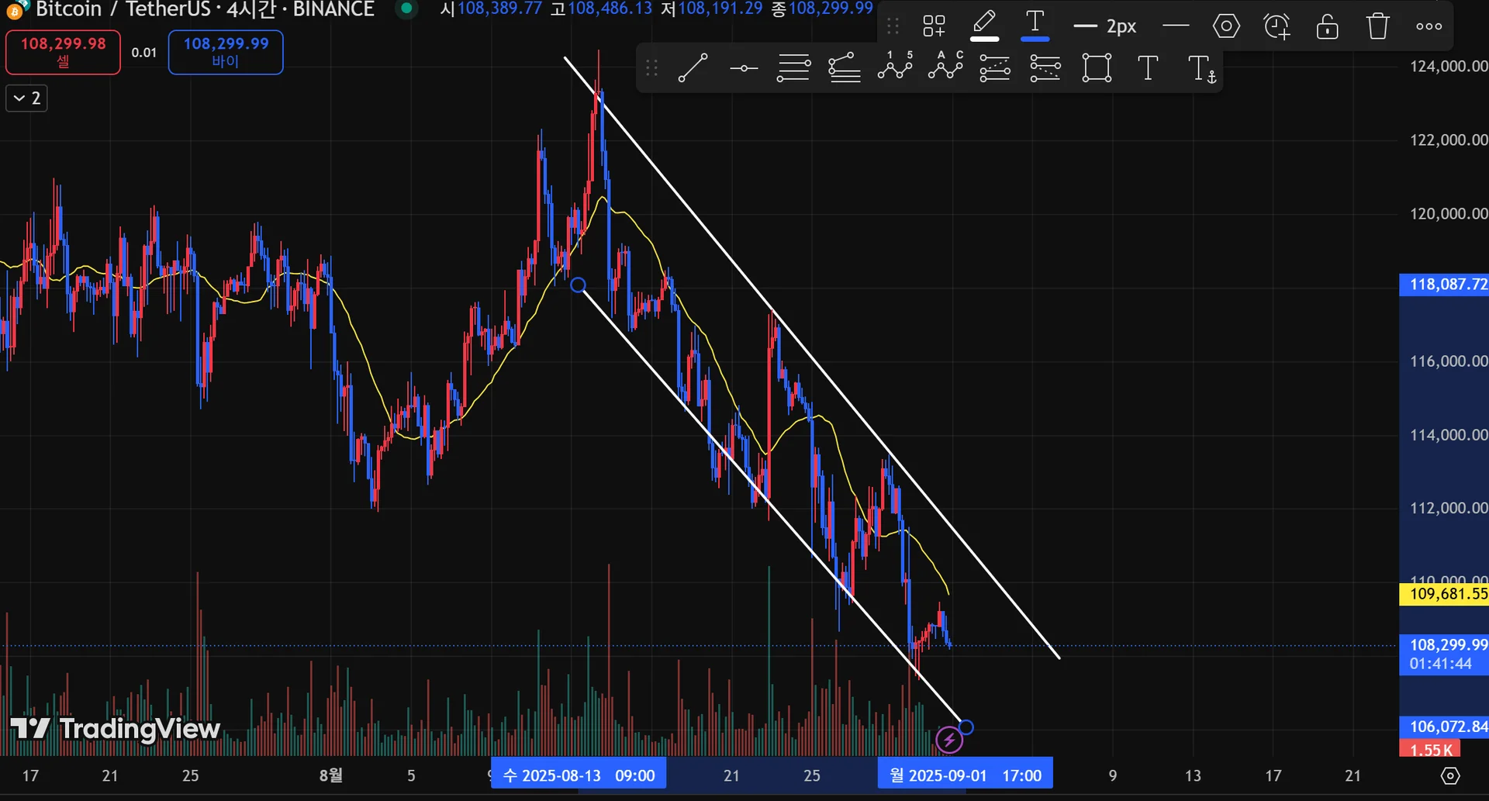The width and height of the screenshot is (1489, 801).
Task: Click the 8월 label on the time axis
Action: [x=331, y=775]
